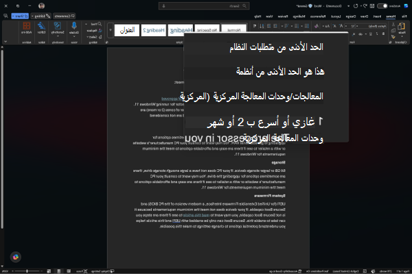Apply Underline formatting
Screen dimensions: 412x274
pyautogui.click(x=371, y=34)
